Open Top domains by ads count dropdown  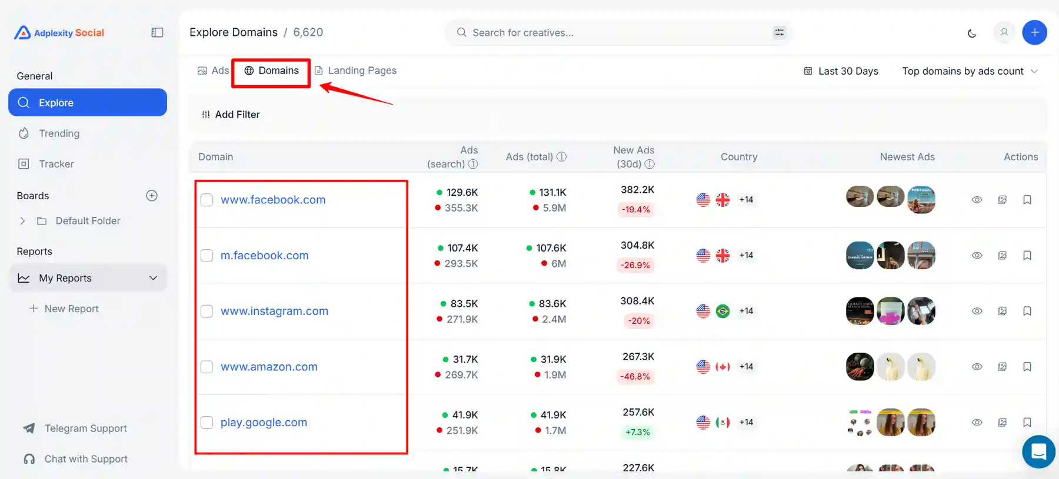pyautogui.click(x=970, y=71)
